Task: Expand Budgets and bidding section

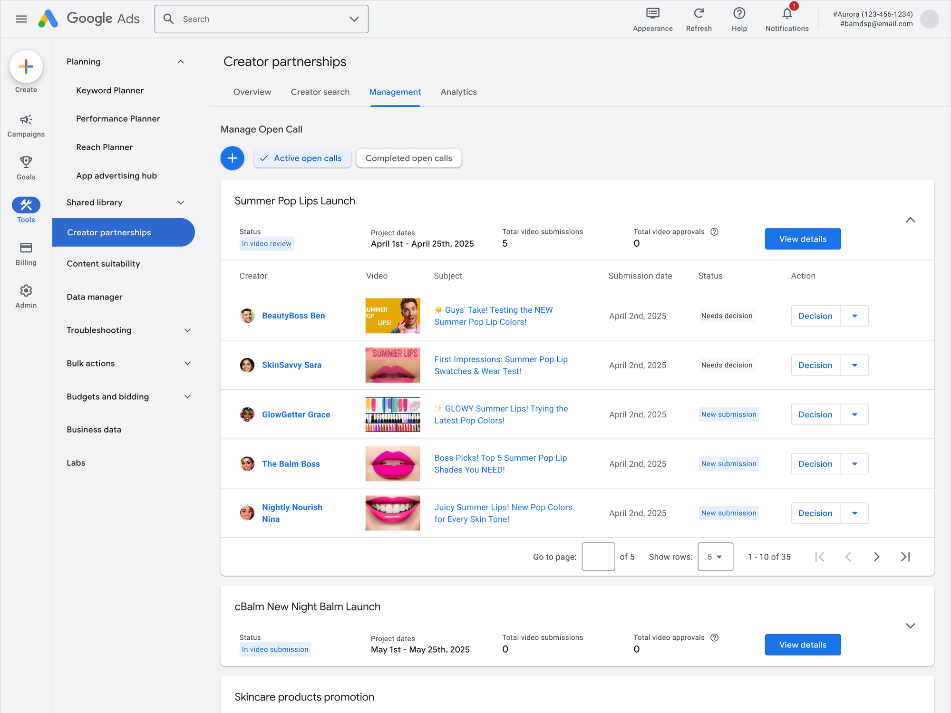Action: tap(188, 397)
